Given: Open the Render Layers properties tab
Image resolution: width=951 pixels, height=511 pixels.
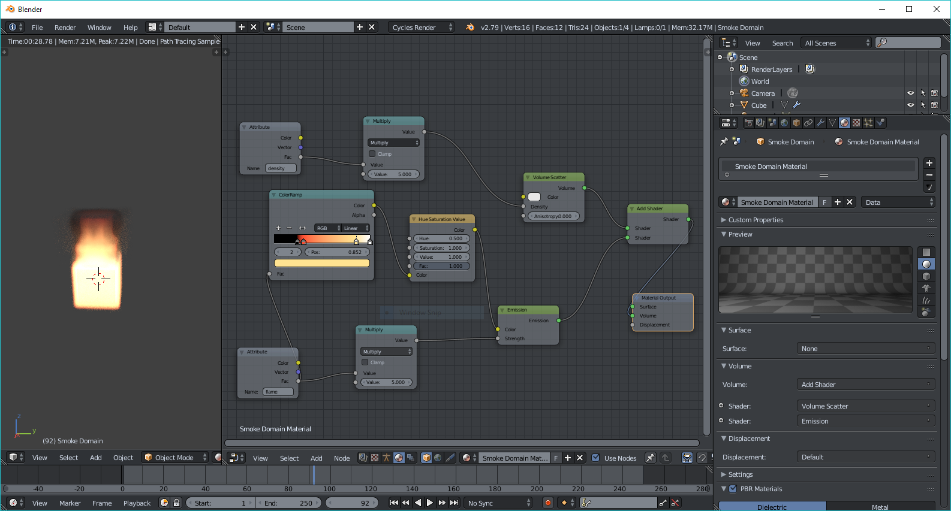Looking at the screenshot, I should click(760, 123).
